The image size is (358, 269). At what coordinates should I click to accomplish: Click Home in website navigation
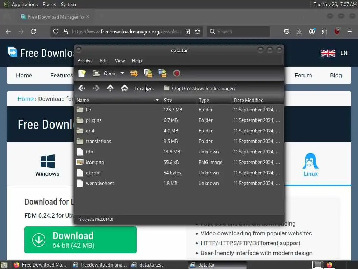pos(24,76)
